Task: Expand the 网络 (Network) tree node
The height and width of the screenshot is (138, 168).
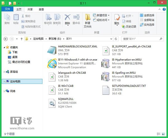Action: click(x=4, y=91)
